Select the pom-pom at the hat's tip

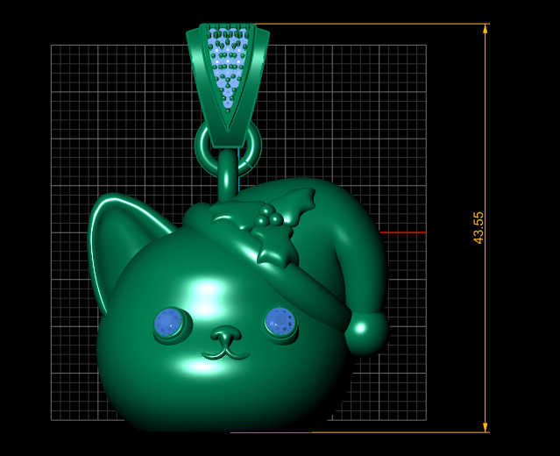click(x=367, y=333)
